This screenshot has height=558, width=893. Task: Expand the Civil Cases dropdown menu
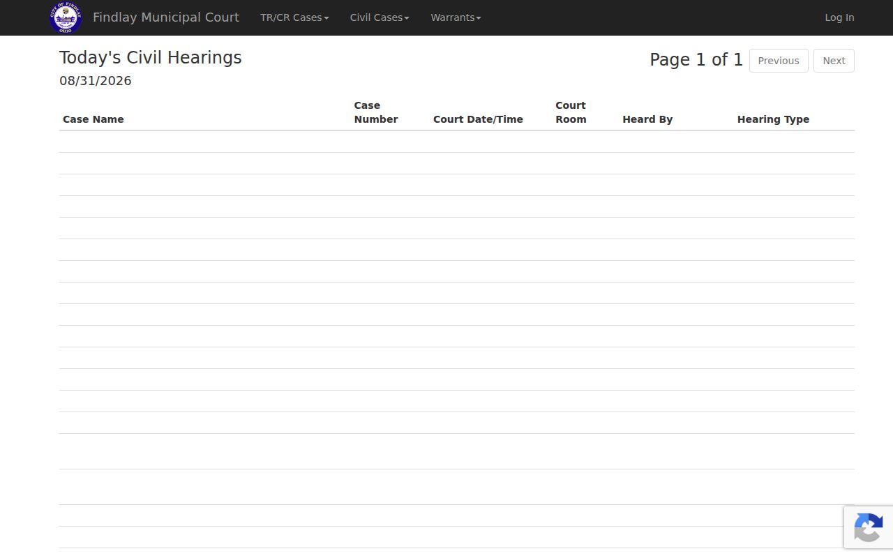click(x=380, y=17)
